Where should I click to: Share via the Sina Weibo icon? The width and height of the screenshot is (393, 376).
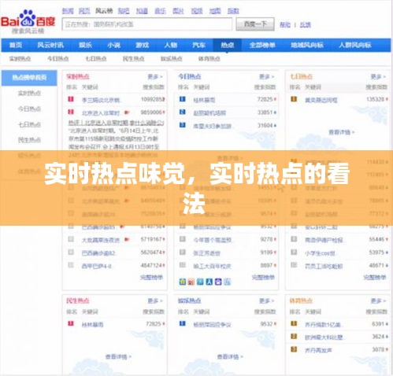[191, 282]
